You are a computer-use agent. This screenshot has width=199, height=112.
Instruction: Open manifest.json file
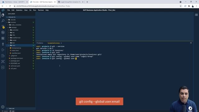point(16,53)
